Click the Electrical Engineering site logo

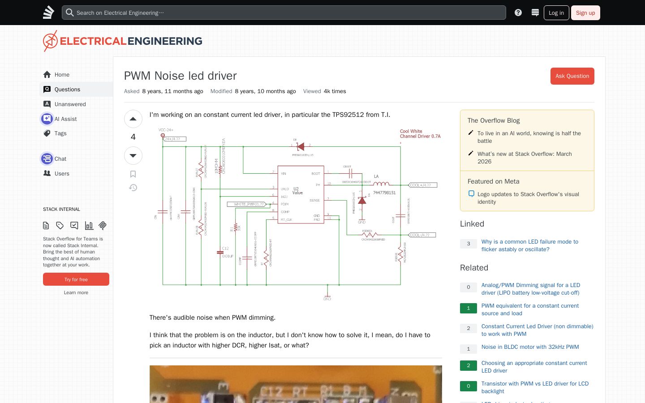tap(123, 41)
